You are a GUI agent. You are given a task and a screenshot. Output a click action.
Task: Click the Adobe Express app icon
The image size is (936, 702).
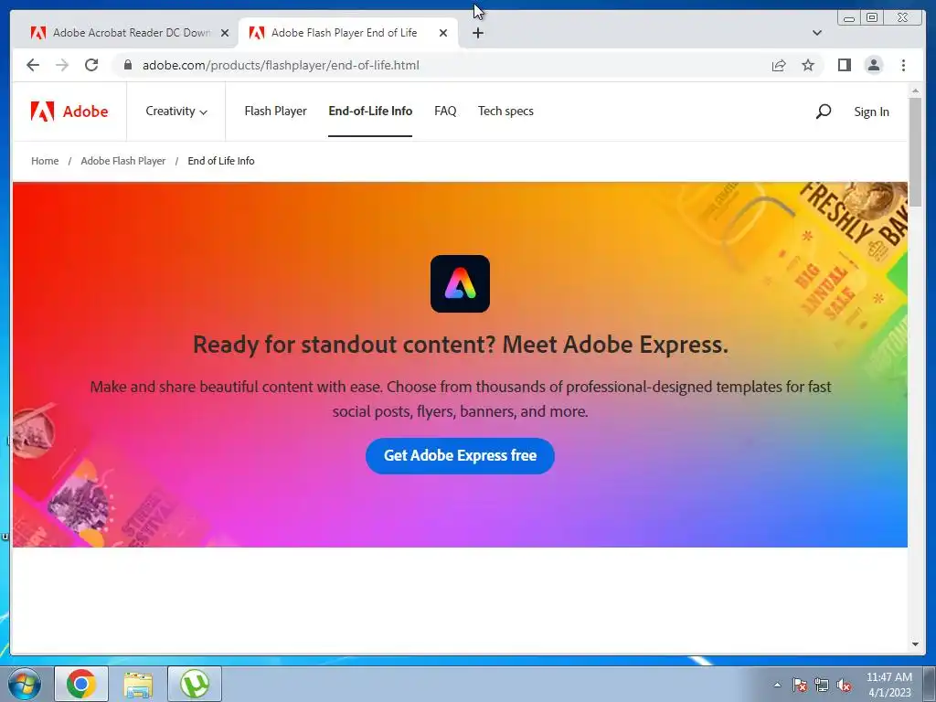pos(460,283)
